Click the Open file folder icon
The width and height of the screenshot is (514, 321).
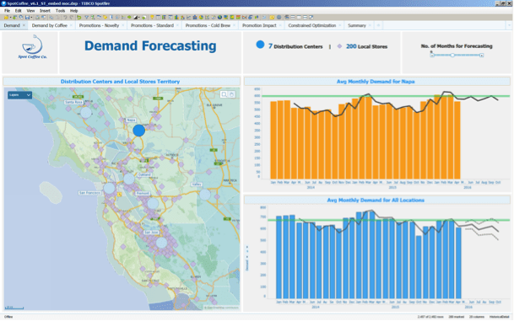click(x=6, y=17)
